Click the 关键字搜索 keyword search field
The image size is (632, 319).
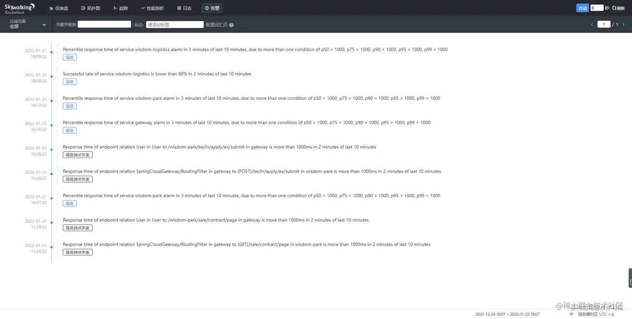(x=104, y=24)
